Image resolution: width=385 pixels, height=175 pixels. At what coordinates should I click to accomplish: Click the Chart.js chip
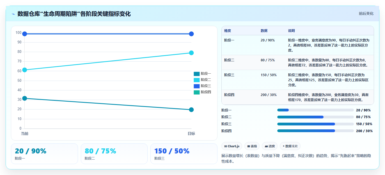click(232, 146)
